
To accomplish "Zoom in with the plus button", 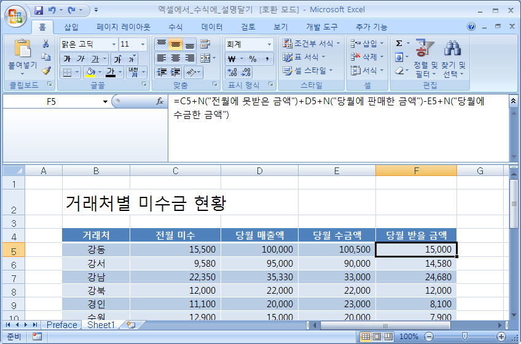I will pyautogui.click(x=501, y=337).
